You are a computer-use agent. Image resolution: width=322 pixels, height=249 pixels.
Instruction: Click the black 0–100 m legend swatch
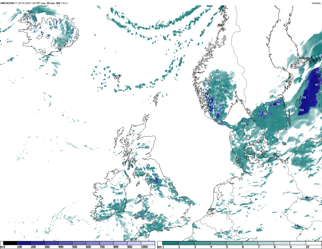10,243
